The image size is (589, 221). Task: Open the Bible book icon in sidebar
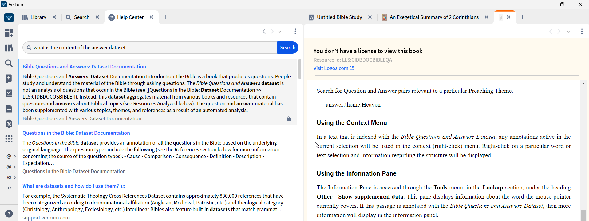(9, 79)
